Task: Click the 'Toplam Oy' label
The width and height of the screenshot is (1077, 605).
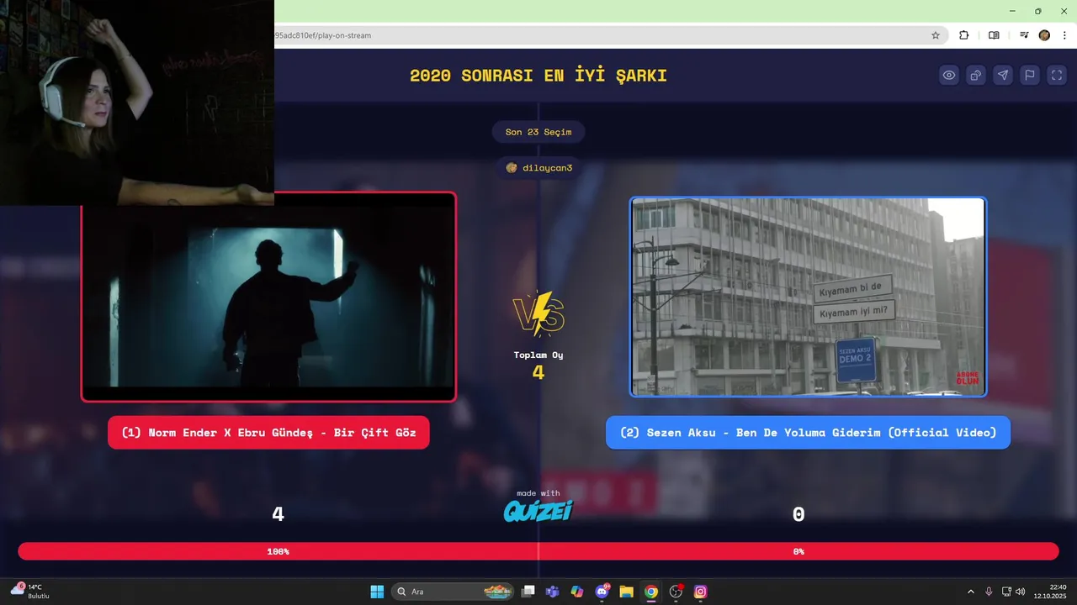Action: tap(538, 355)
